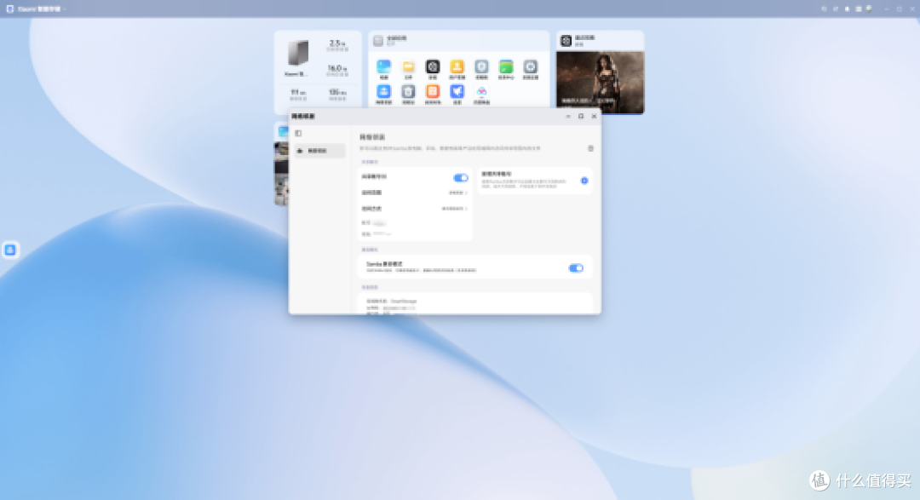The width and height of the screenshot is (920, 500).
Task: Click the second icon in top-right toolbar
Action: click(836, 9)
